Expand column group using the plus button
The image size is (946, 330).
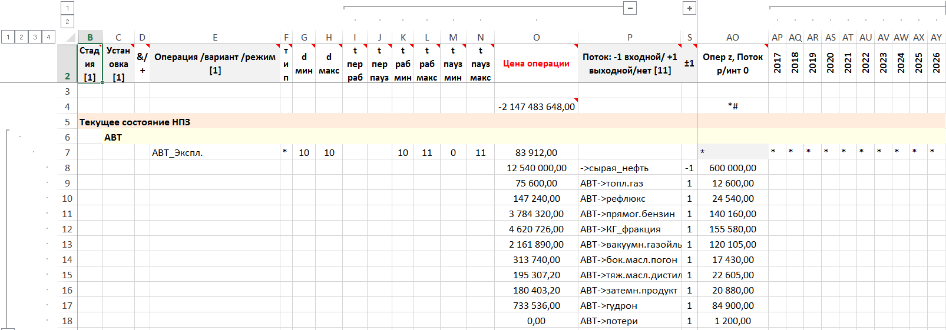coord(690,8)
